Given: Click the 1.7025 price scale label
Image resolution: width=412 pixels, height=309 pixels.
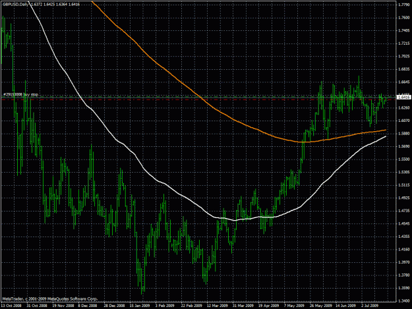Looking at the screenshot, I should pyautogui.click(x=404, y=56).
